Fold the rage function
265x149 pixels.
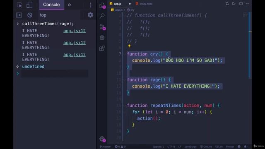[125, 80]
